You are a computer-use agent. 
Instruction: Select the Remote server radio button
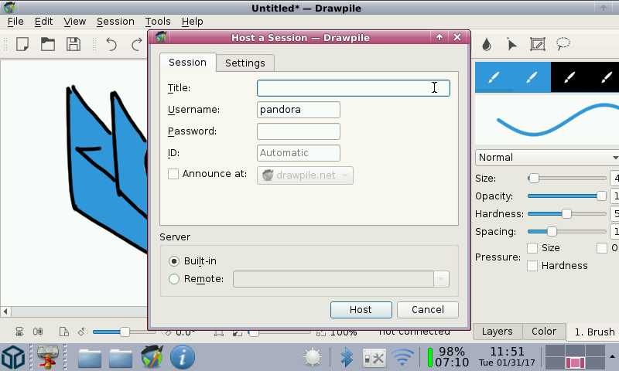(174, 279)
